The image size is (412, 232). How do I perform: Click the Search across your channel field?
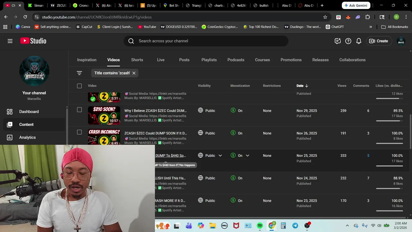tap(206, 41)
